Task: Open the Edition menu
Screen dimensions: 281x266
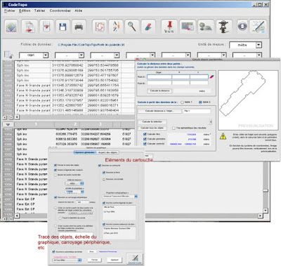Action: click(25, 11)
